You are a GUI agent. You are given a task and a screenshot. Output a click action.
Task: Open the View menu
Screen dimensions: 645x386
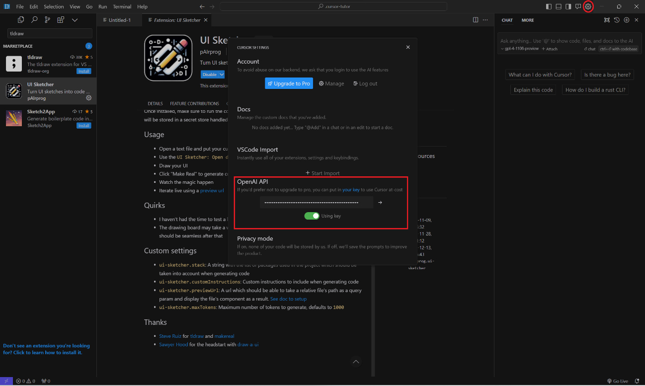(x=75, y=6)
